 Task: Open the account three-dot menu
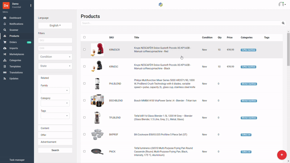[31, 5]
